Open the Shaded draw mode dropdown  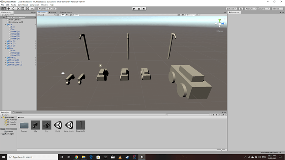tap(47, 15)
